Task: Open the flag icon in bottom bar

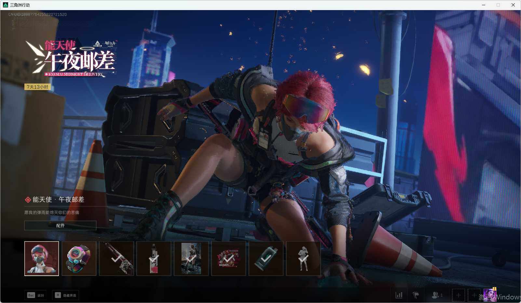Action: [x=416, y=295]
